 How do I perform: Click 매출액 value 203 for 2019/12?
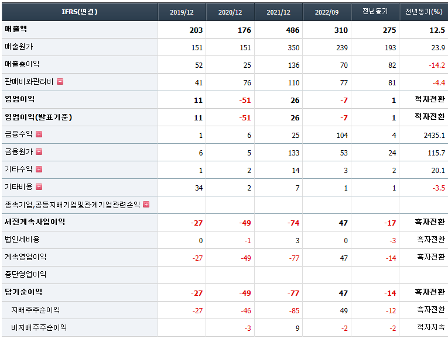point(196,30)
